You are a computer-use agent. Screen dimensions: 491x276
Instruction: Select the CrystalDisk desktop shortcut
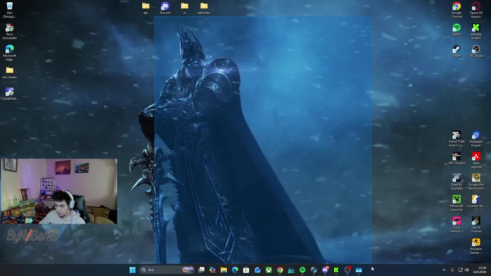pos(10,94)
